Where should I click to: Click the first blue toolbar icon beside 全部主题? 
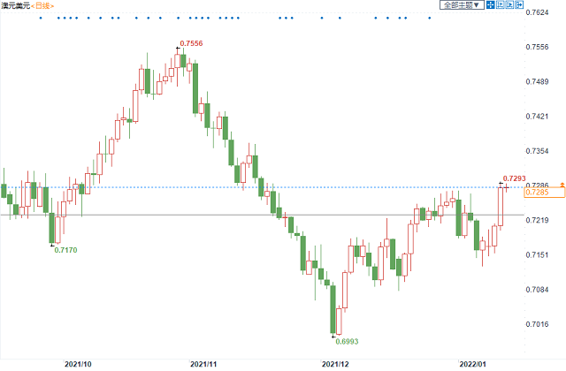[x=491, y=5]
